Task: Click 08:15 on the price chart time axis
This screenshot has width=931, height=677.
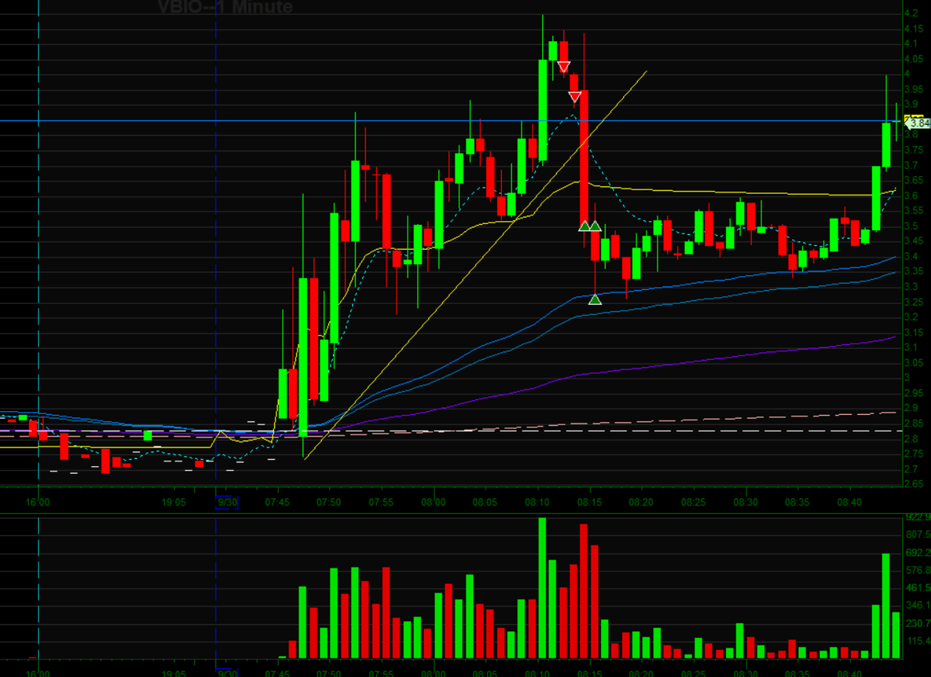Action: point(590,503)
